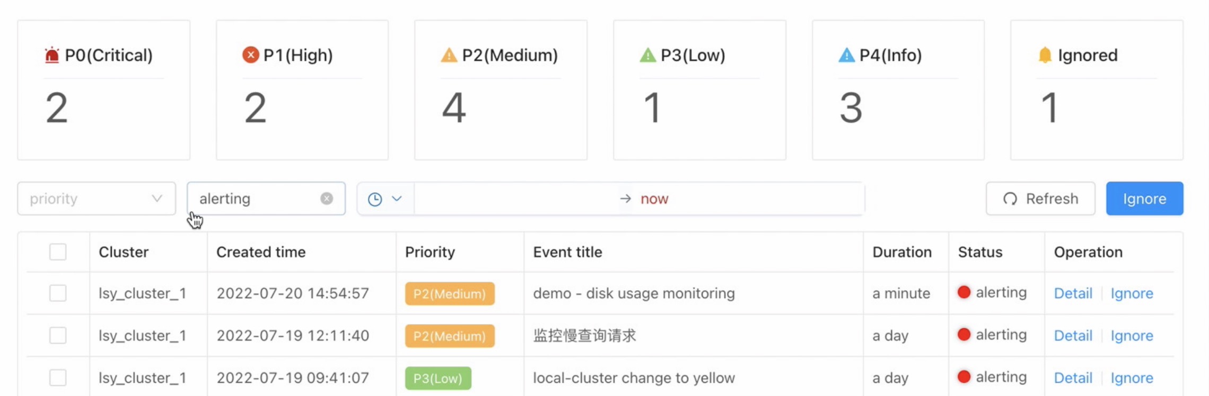
Task: Click the Ignored bell icon
Action: coord(1045,55)
